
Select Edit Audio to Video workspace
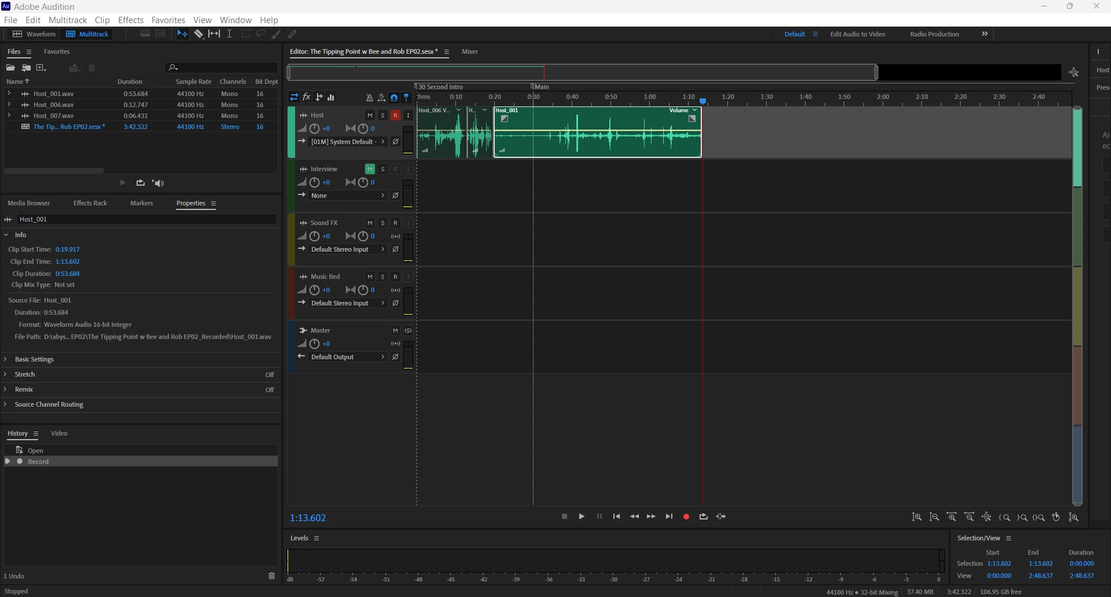(858, 34)
